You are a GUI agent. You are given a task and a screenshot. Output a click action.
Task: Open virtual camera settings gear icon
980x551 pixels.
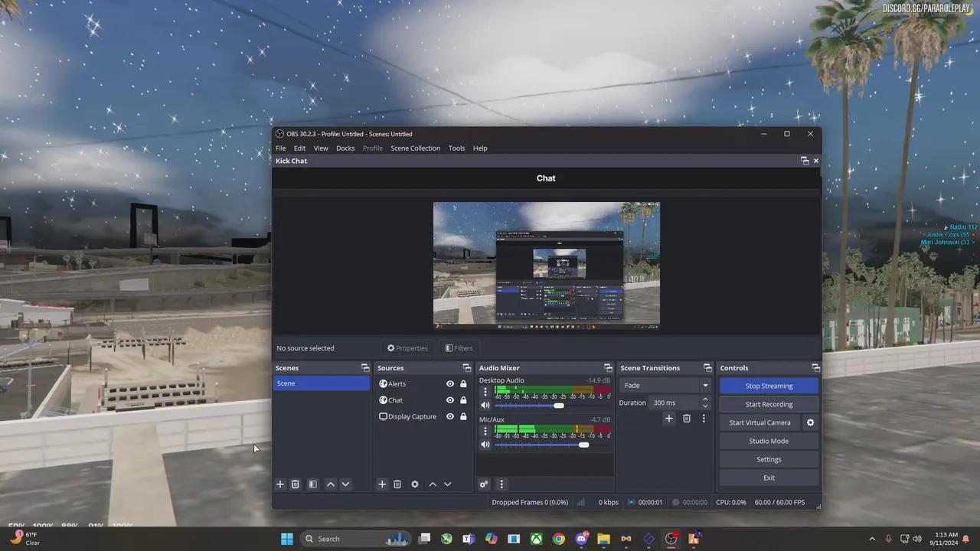[810, 422]
